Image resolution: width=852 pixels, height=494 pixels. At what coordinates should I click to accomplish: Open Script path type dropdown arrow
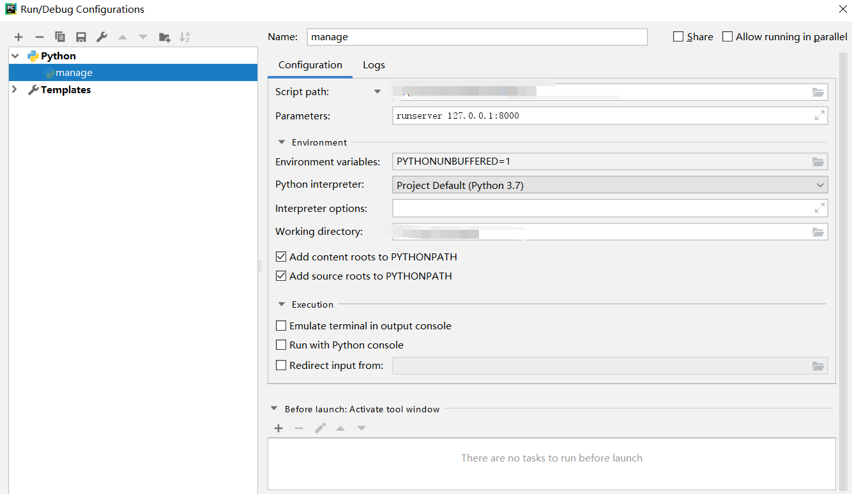point(377,92)
